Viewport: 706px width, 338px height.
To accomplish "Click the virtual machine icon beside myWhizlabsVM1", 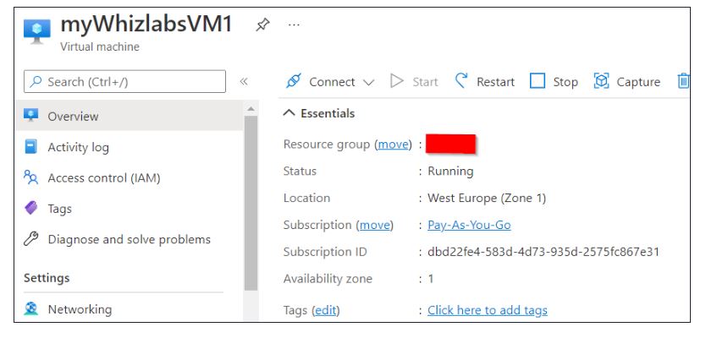I will 37,31.
